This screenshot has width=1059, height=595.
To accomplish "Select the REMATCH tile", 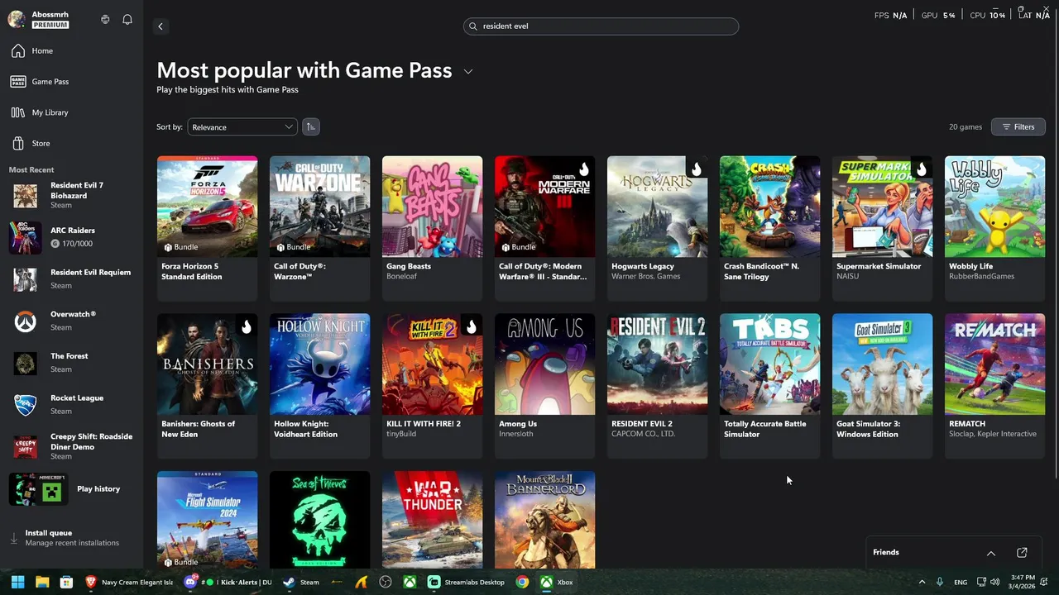I will (994, 386).
